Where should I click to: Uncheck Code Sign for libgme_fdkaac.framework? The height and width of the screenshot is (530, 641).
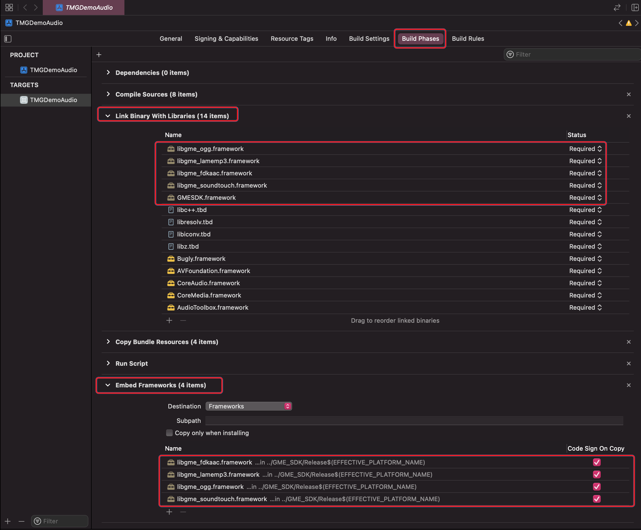coord(597,462)
